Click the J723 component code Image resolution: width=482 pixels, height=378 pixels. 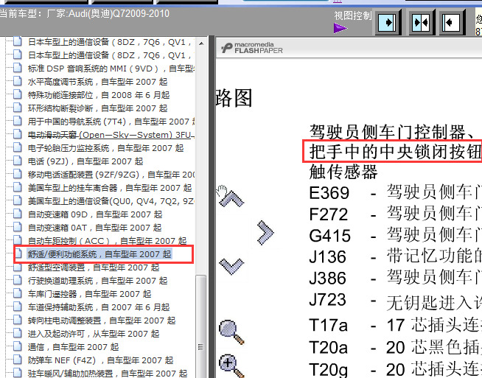[328, 300]
